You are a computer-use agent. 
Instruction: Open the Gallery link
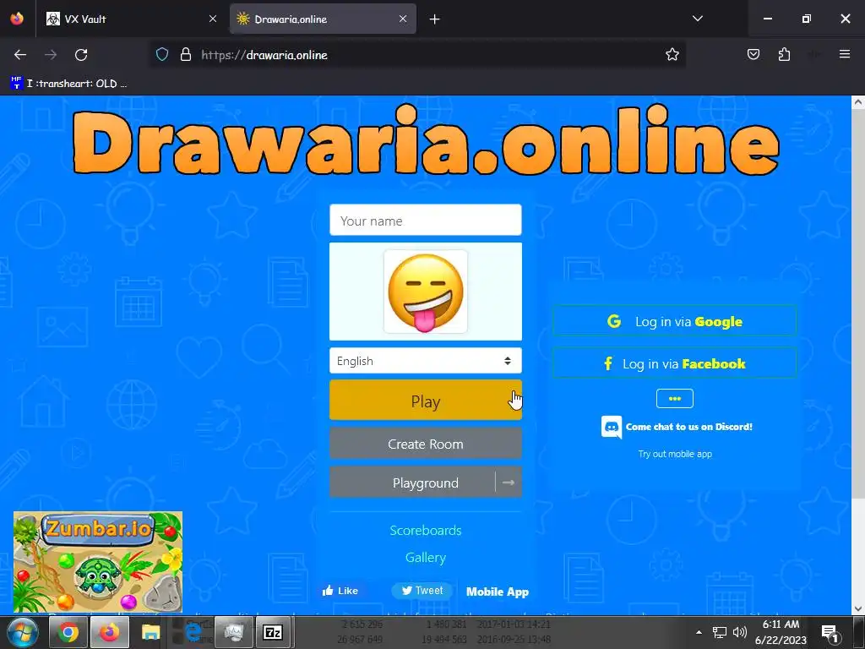coord(426,558)
